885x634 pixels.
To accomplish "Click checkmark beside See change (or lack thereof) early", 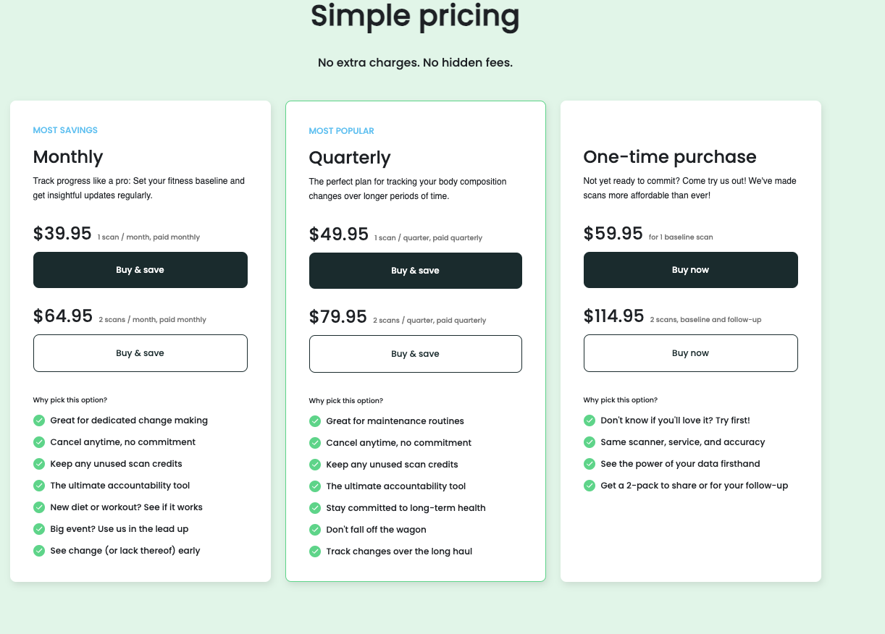I will point(39,551).
